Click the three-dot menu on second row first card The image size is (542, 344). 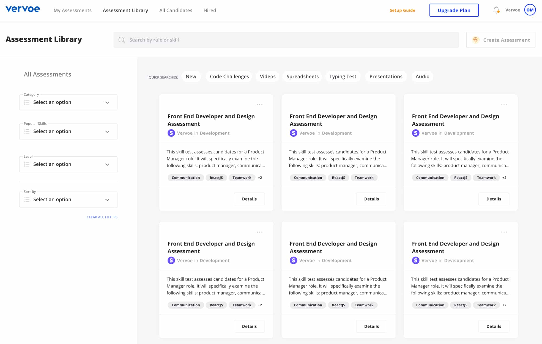pyautogui.click(x=259, y=232)
